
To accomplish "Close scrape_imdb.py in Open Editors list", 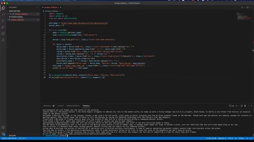I will (11, 14).
